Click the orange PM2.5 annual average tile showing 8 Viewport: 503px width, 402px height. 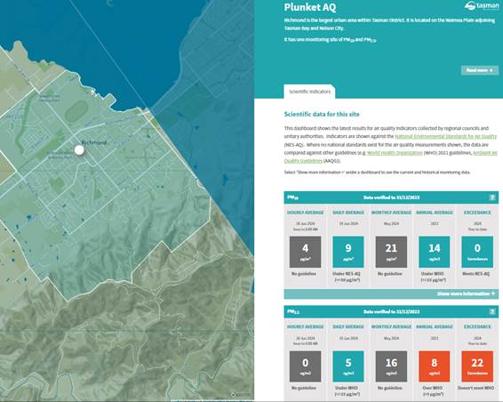435,366
